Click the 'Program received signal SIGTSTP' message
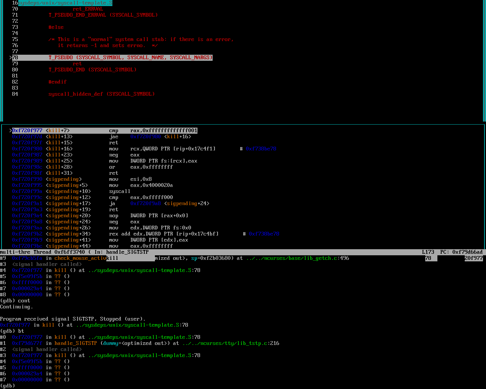The image size is (486, 389). (x=73, y=319)
